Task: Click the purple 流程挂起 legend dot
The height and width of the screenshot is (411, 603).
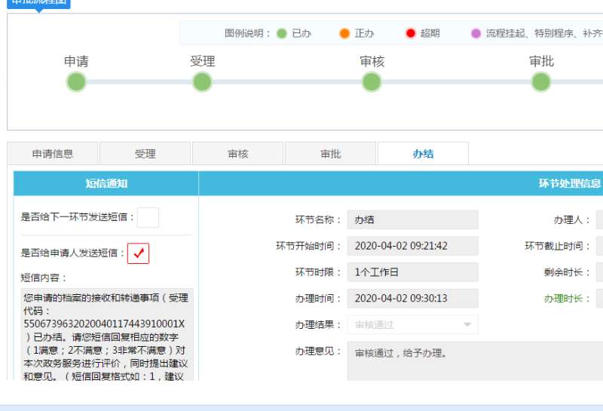Action: [476, 33]
